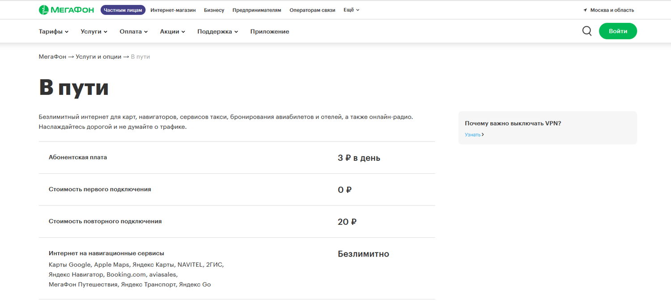The image size is (671, 304).
Task: Open the Приложение page
Action: [x=270, y=31]
